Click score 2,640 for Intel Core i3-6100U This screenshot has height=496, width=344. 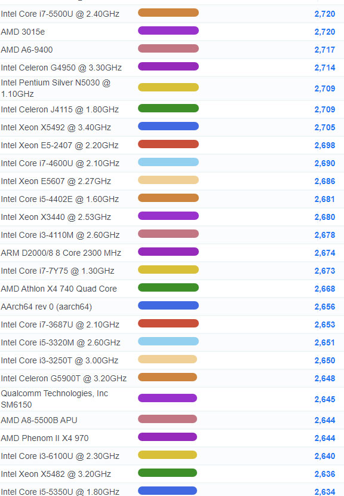click(x=325, y=456)
